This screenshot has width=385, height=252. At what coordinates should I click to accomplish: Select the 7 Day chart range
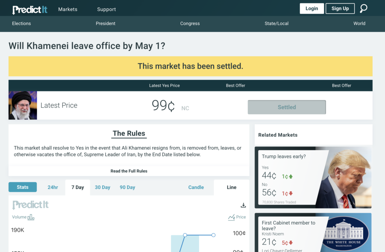pos(77,187)
